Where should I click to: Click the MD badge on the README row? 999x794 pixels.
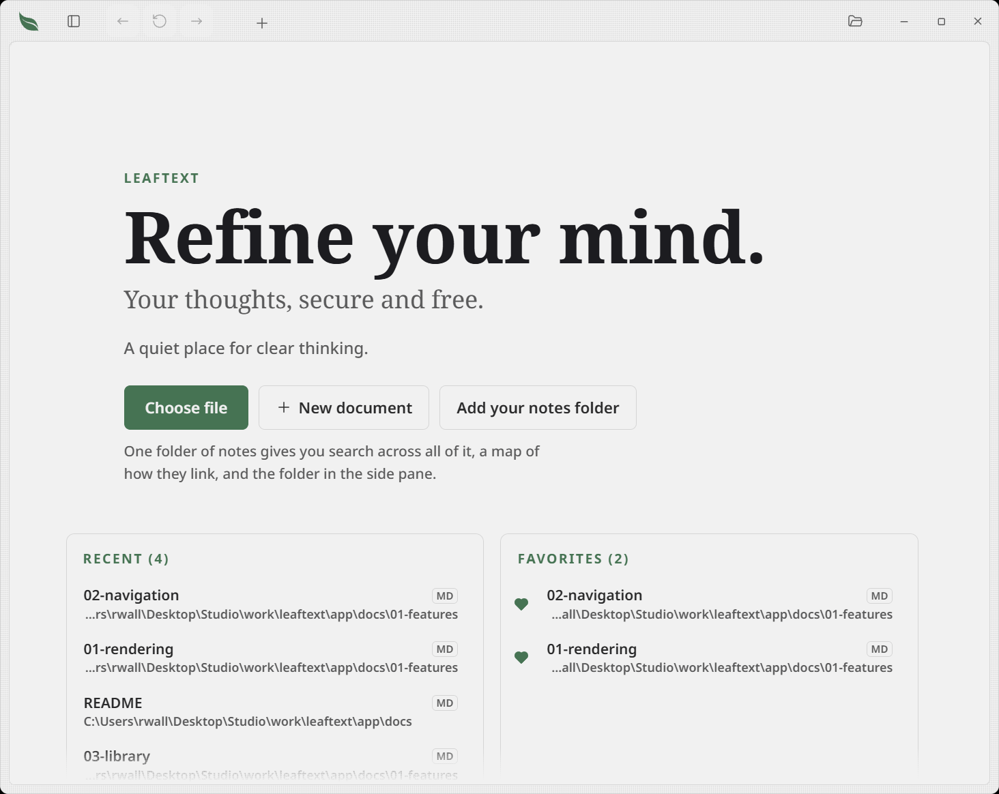click(x=445, y=703)
